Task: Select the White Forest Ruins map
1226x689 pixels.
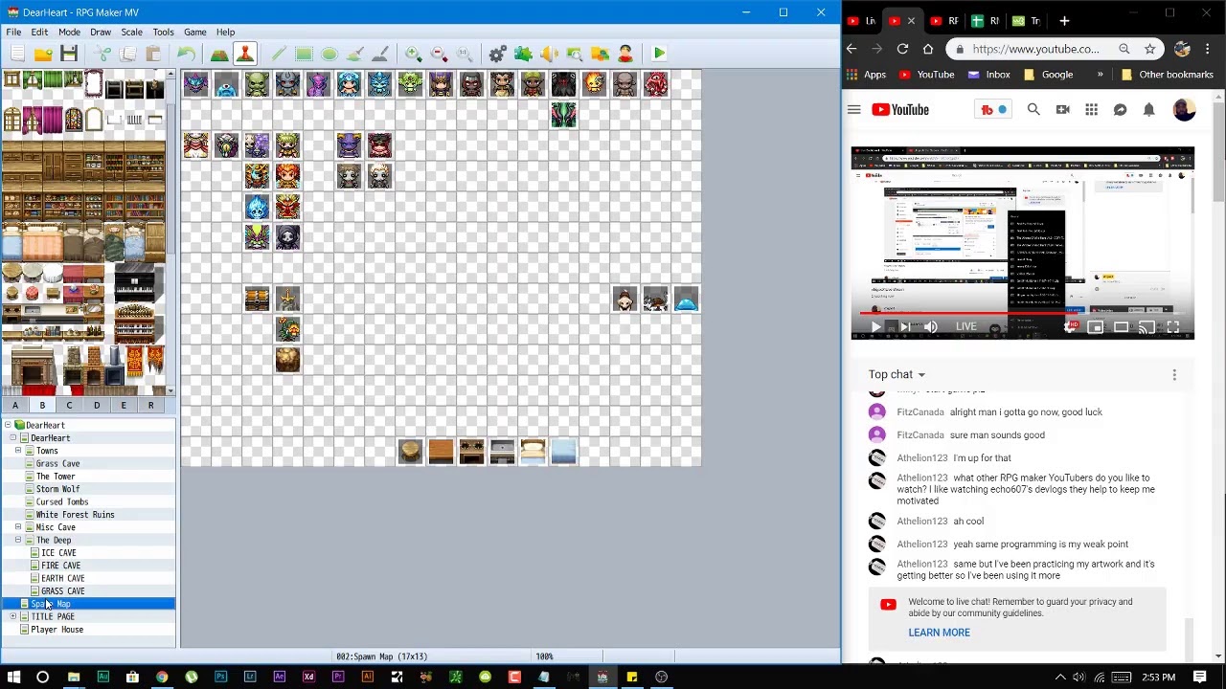Action: (75, 515)
